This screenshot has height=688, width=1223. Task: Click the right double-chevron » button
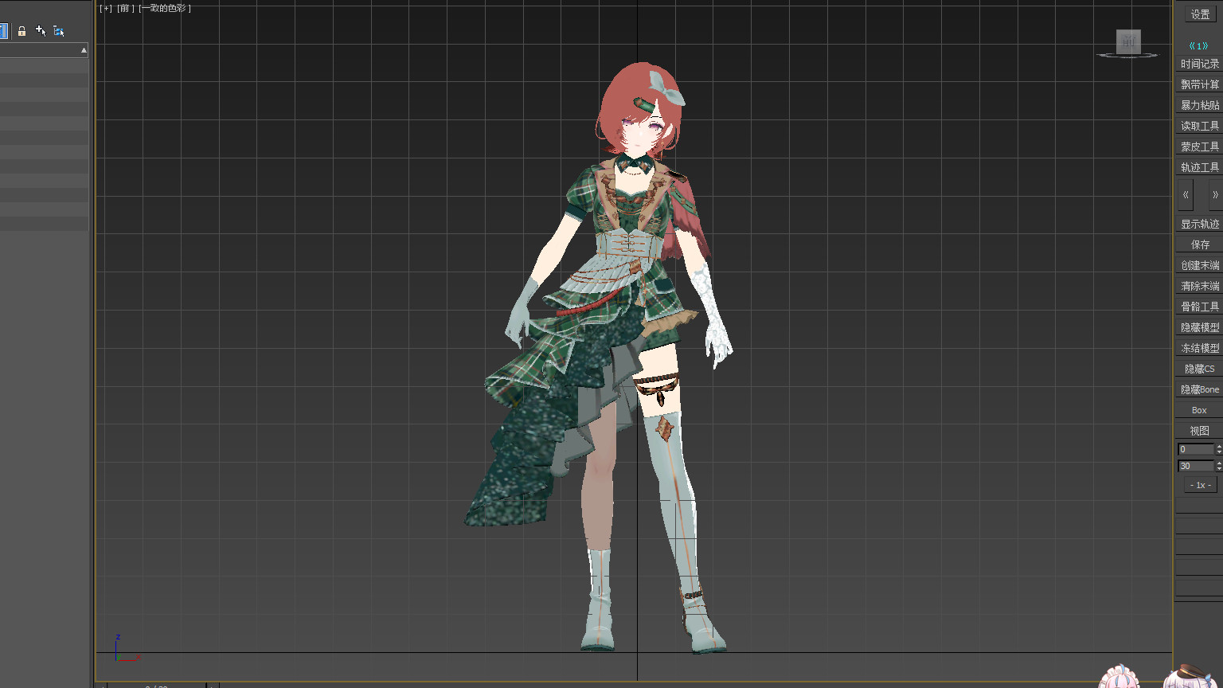point(1214,195)
